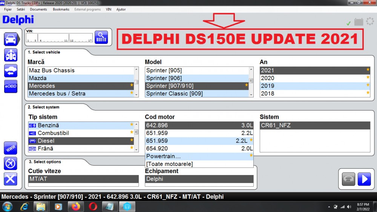Click the Model list scrollbar thumb

[251, 81]
